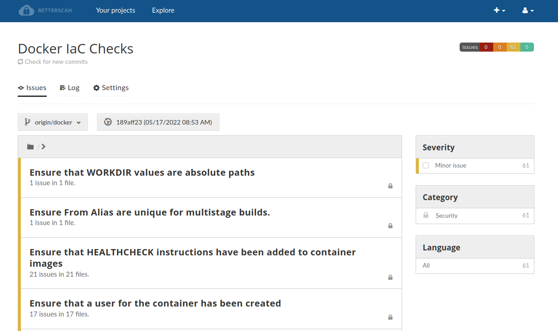
Task: Click the folder icon in breadcrumb bar
Action: coord(30,147)
